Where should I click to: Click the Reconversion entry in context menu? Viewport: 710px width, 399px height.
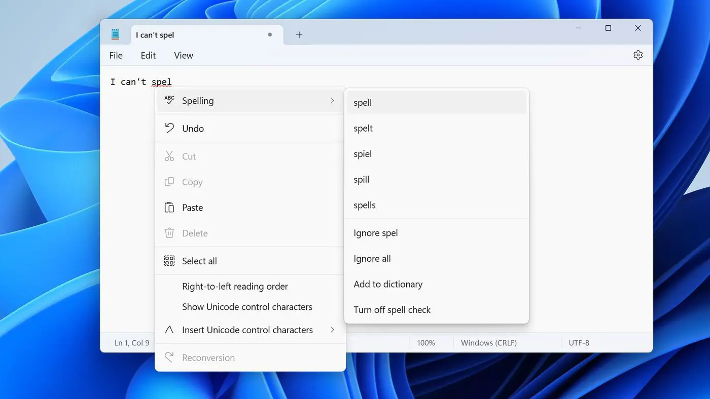(250, 357)
